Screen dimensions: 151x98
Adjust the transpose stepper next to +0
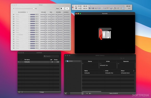[81, 8]
